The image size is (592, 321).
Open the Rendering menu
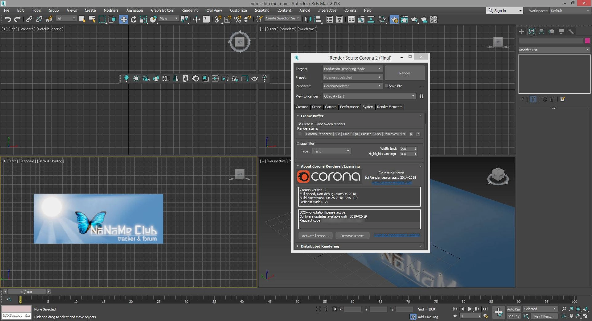click(190, 10)
